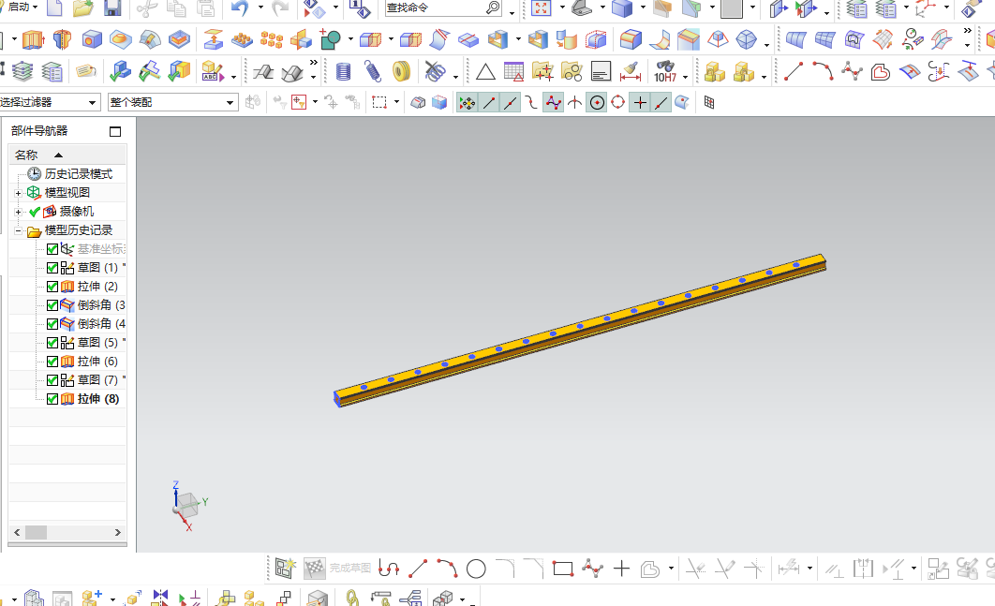Click the Unite boolean tool
The image size is (995, 606).
click(330, 40)
